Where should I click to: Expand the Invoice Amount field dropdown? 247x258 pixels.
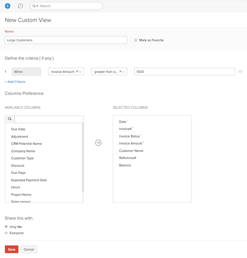(x=80, y=72)
